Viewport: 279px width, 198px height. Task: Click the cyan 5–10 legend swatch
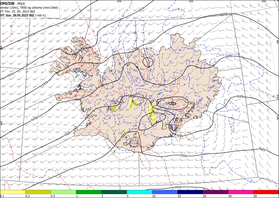pos(139,192)
